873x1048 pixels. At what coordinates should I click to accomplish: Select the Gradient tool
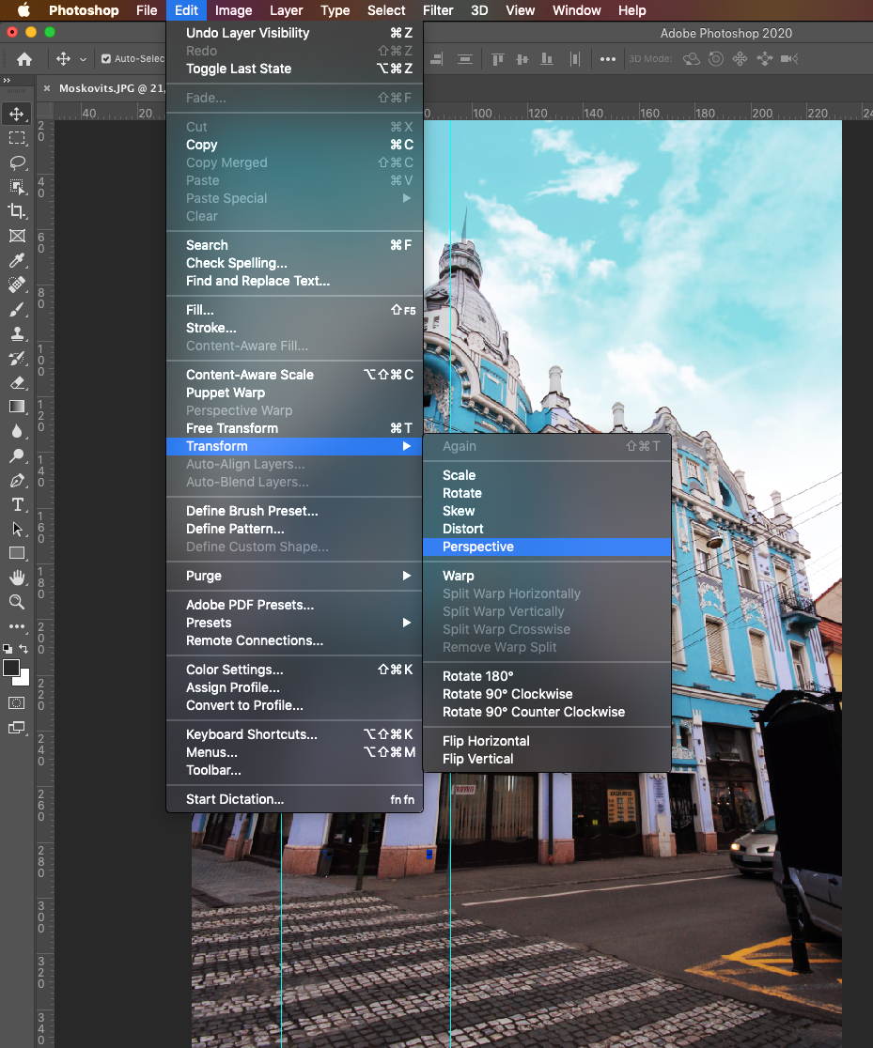tap(17, 407)
